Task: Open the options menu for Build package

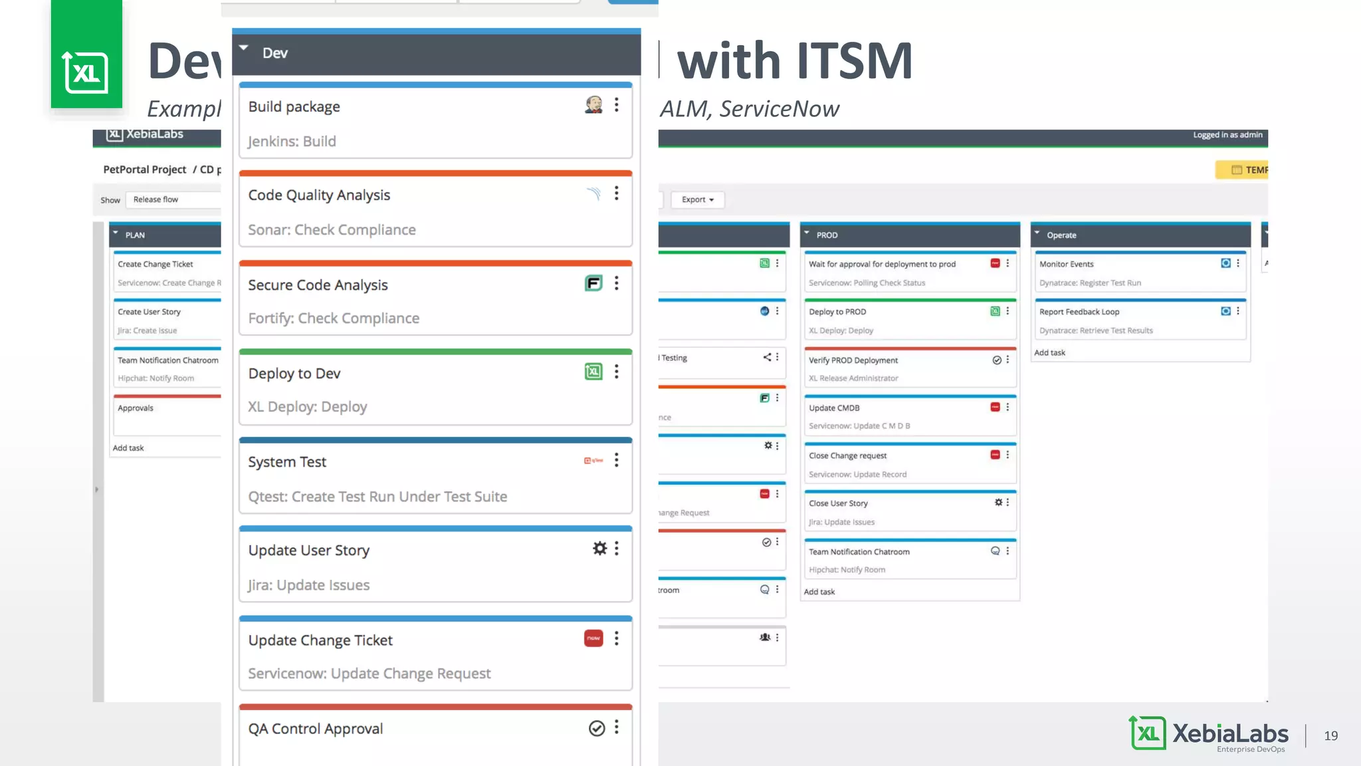Action: (x=617, y=105)
